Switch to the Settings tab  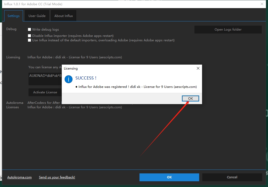click(14, 16)
